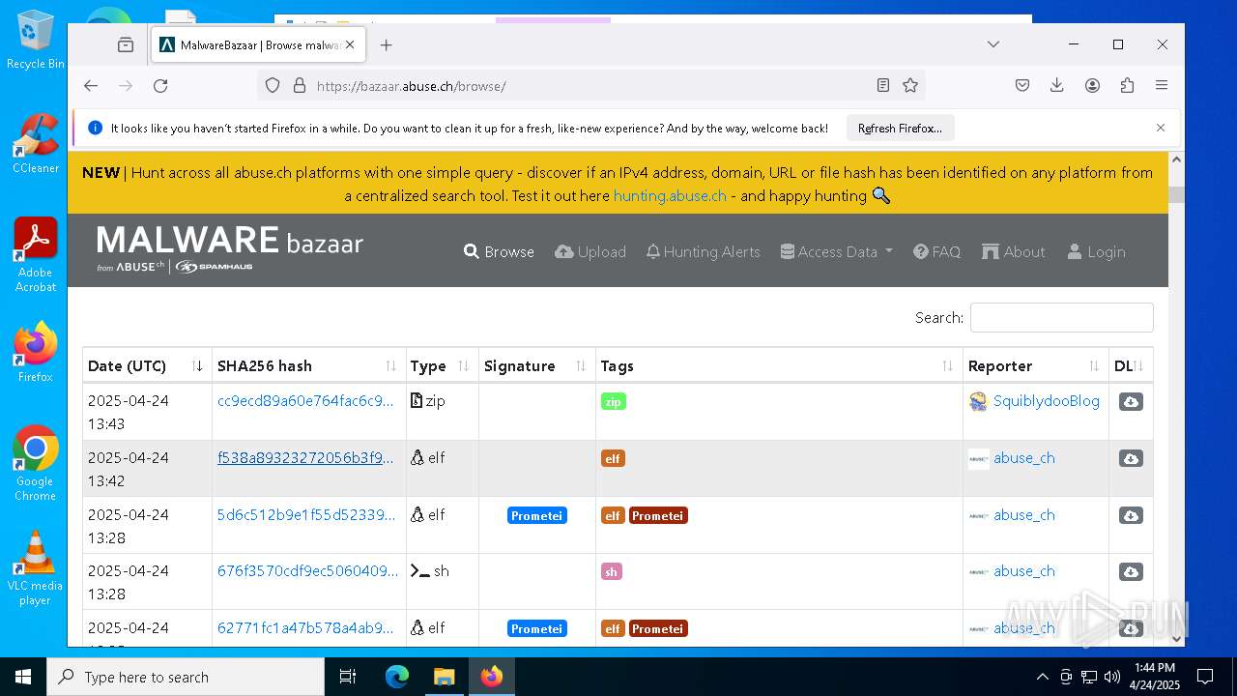
Task: Click the Refresh Firefox button
Action: point(900,128)
